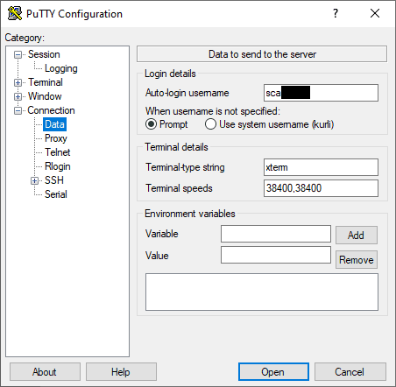Click the Terminal-type string field
This screenshot has width=396, height=387.
(x=321, y=167)
